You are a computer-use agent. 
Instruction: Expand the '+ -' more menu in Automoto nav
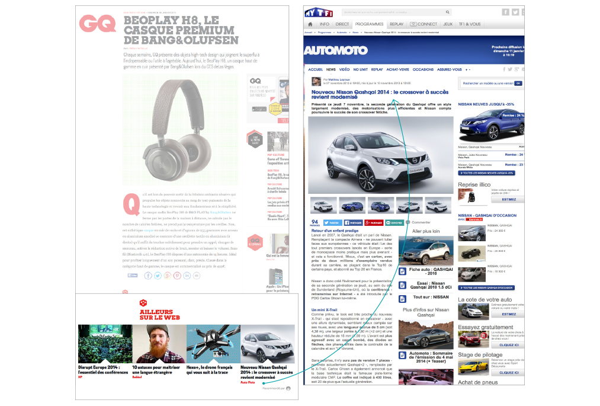pos(468,69)
